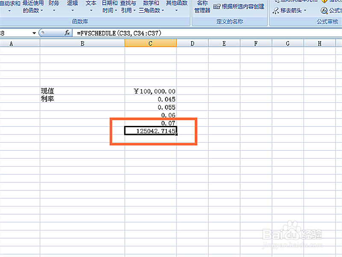The height and width of the screenshot is (257, 342).
Task: Select column D header
Action: (x=192, y=43)
